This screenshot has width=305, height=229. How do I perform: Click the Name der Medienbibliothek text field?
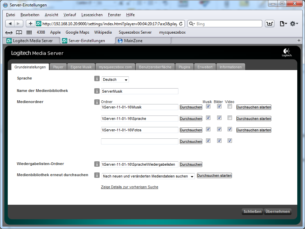(139, 91)
